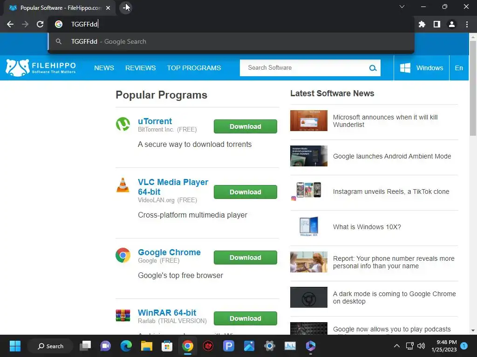
Task: Select the FileHippo browser tab
Action: click(x=60, y=8)
